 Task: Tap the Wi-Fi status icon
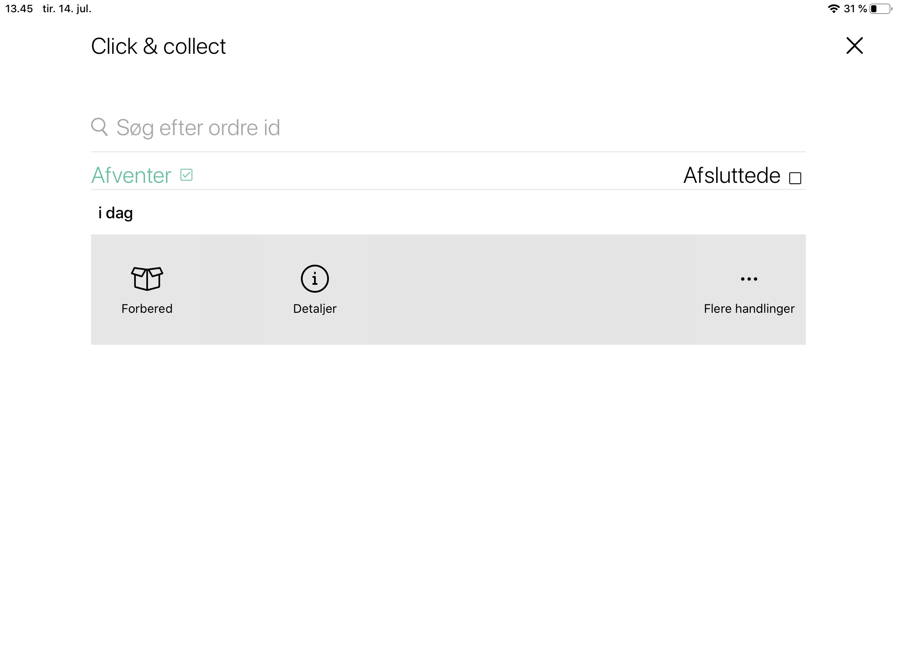coord(833,9)
